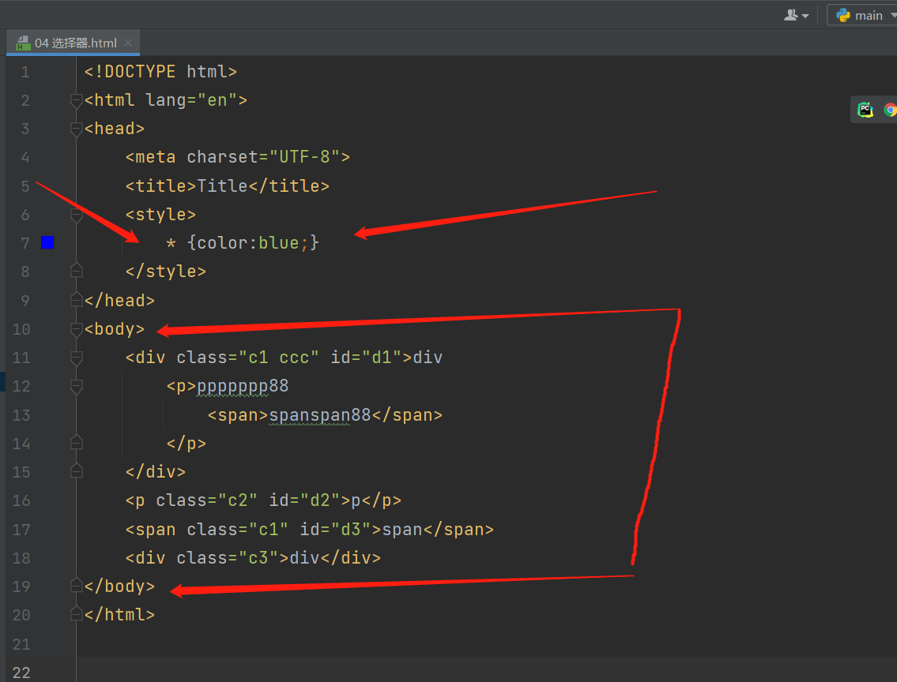The height and width of the screenshot is (682, 897).
Task: Click the spanspan88 text
Action: pyautogui.click(x=320, y=415)
